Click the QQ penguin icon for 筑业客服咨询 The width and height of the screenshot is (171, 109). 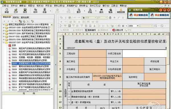tap(152, 15)
